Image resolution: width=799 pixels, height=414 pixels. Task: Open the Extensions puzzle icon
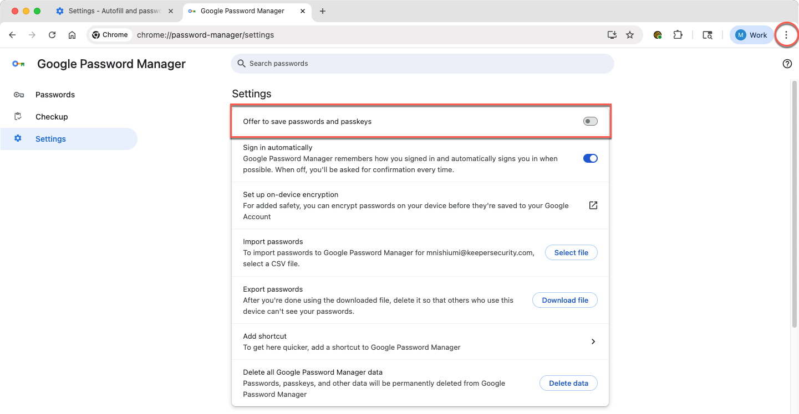pos(678,35)
